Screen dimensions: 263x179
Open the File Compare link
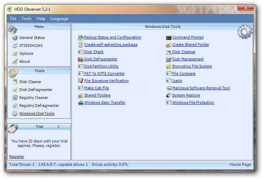(184, 73)
